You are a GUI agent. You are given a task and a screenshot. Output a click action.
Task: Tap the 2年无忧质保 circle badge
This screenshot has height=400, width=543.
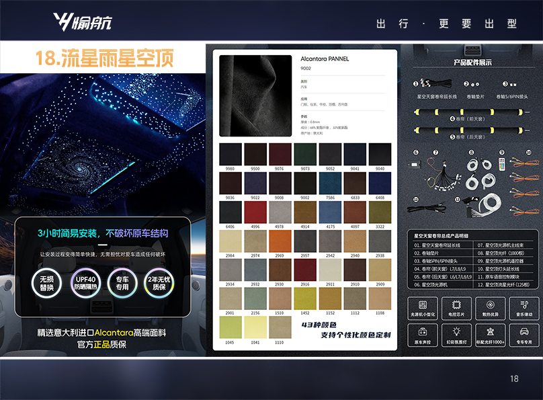[160, 283]
